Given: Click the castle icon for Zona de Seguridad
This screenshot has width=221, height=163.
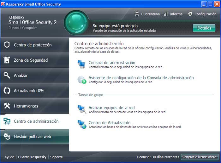Looking at the screenshot, I should tap(7, 60).
